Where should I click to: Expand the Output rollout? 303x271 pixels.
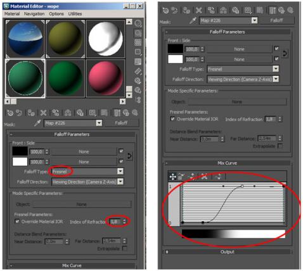pos(228,252)
